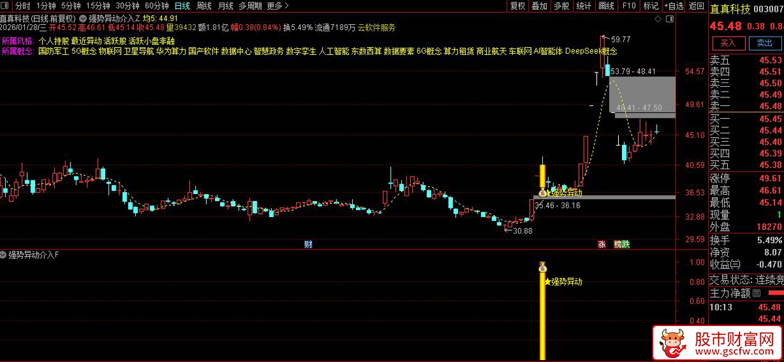
Task: Activate the 画线 drawing tool
Action: tap(606, 6)
